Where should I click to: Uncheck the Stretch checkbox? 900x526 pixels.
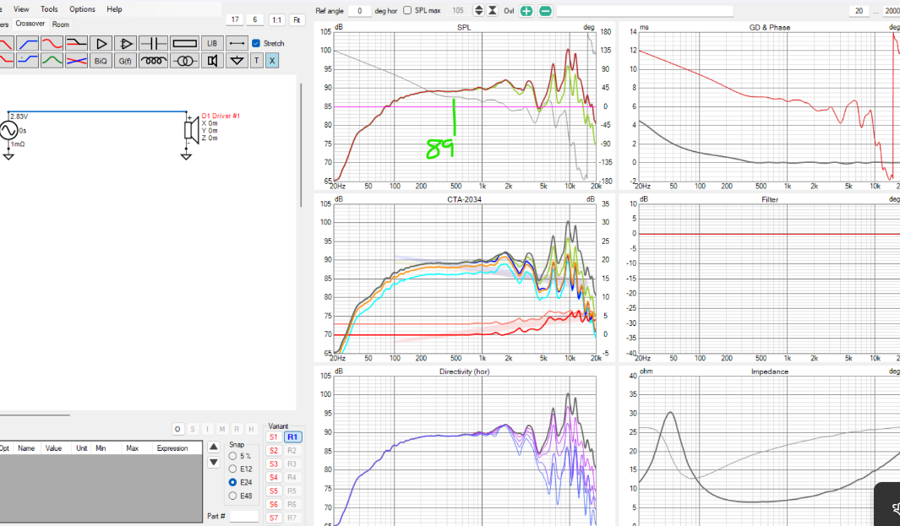pos(256,43)
